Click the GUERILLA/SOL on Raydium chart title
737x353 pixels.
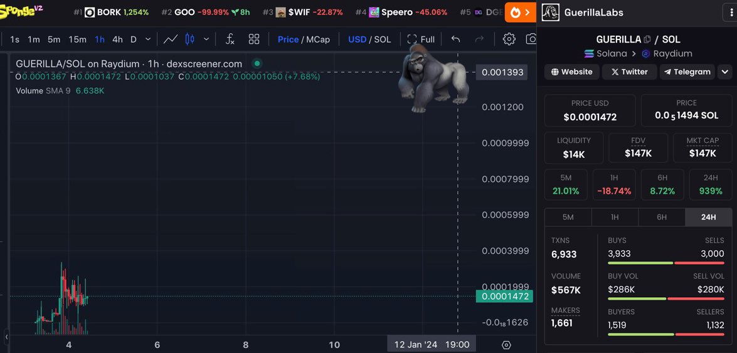[x=129, y=64]
